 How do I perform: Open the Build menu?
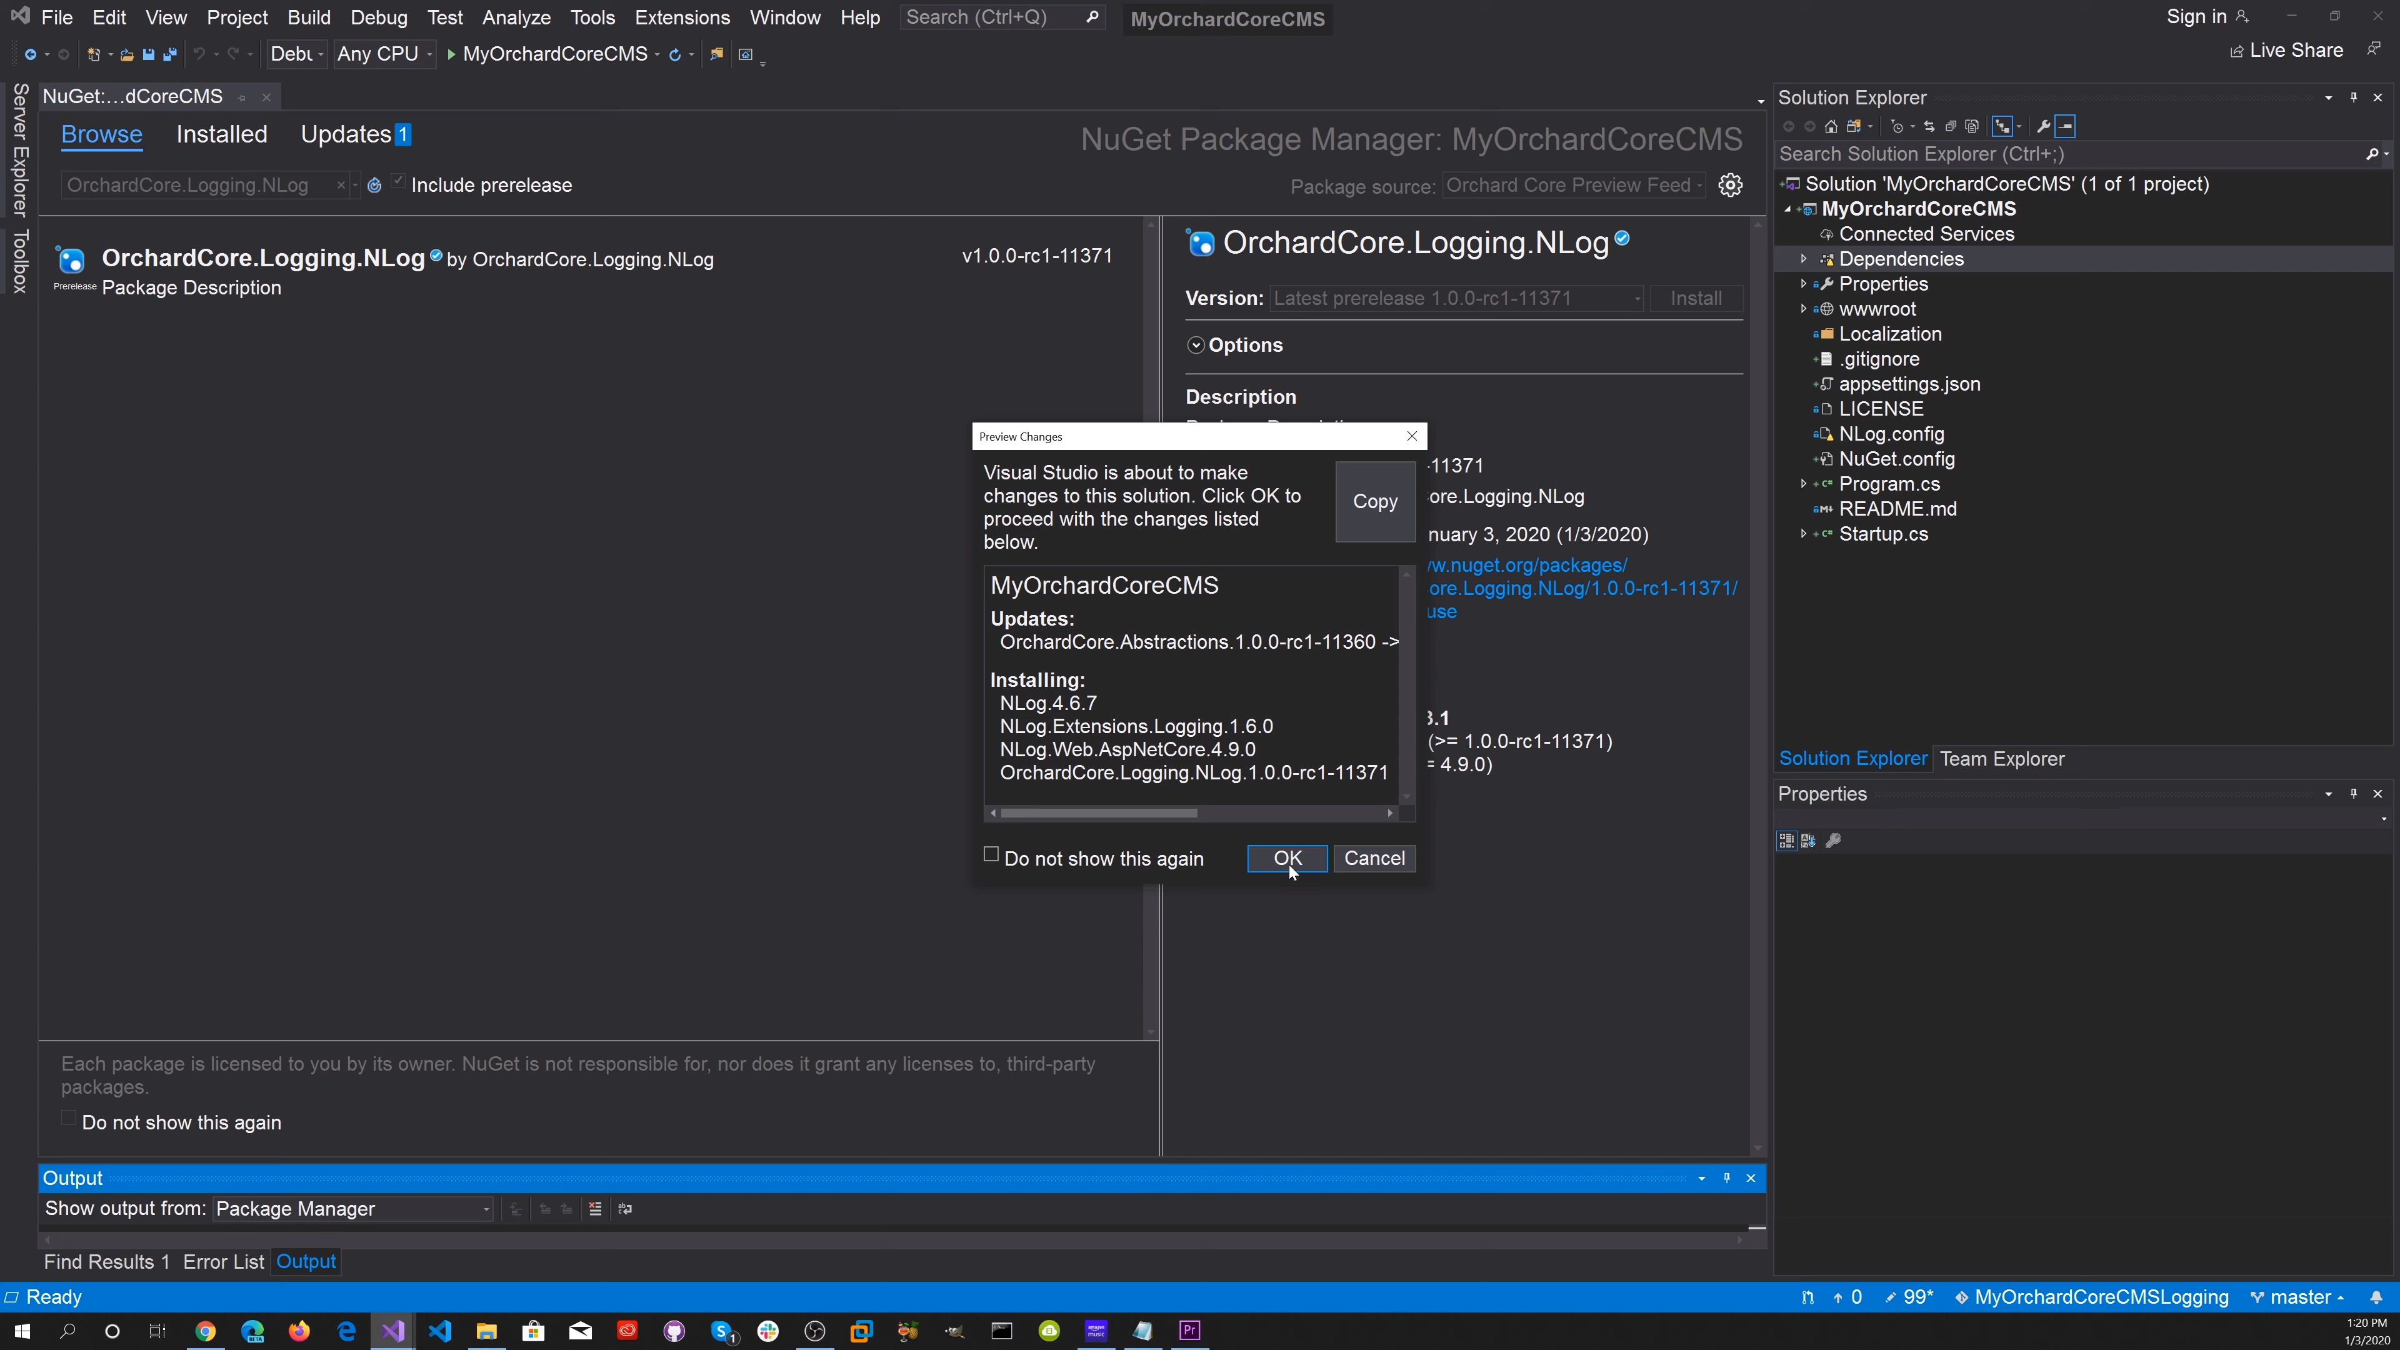pyautogui.click(x=309, y=17)
